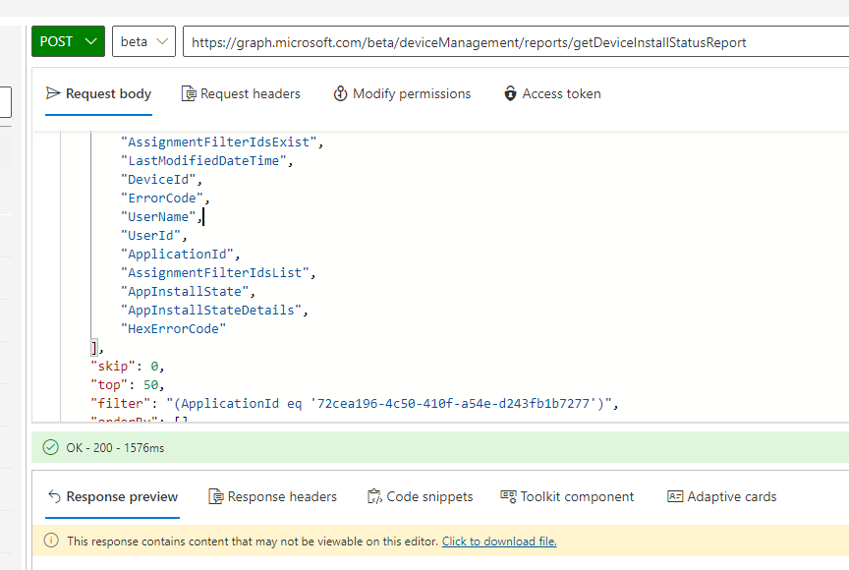Click the Response headers document icon

[215, 496]
